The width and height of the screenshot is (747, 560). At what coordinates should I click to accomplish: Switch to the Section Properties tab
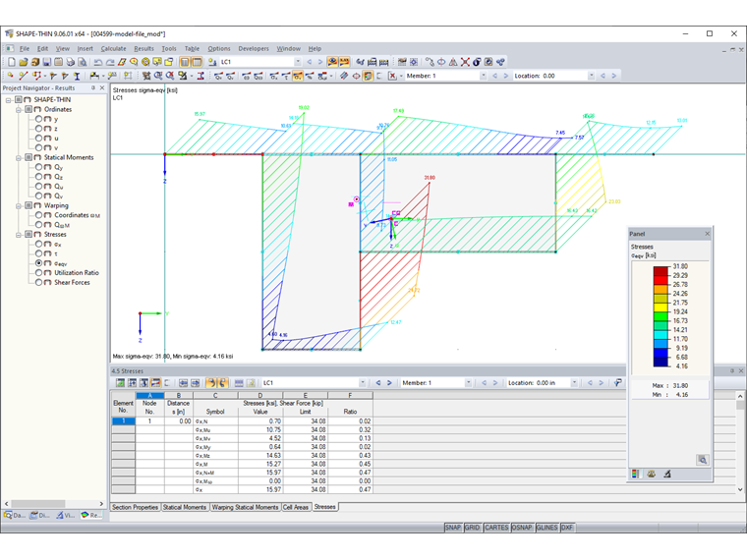pos(136,507)
